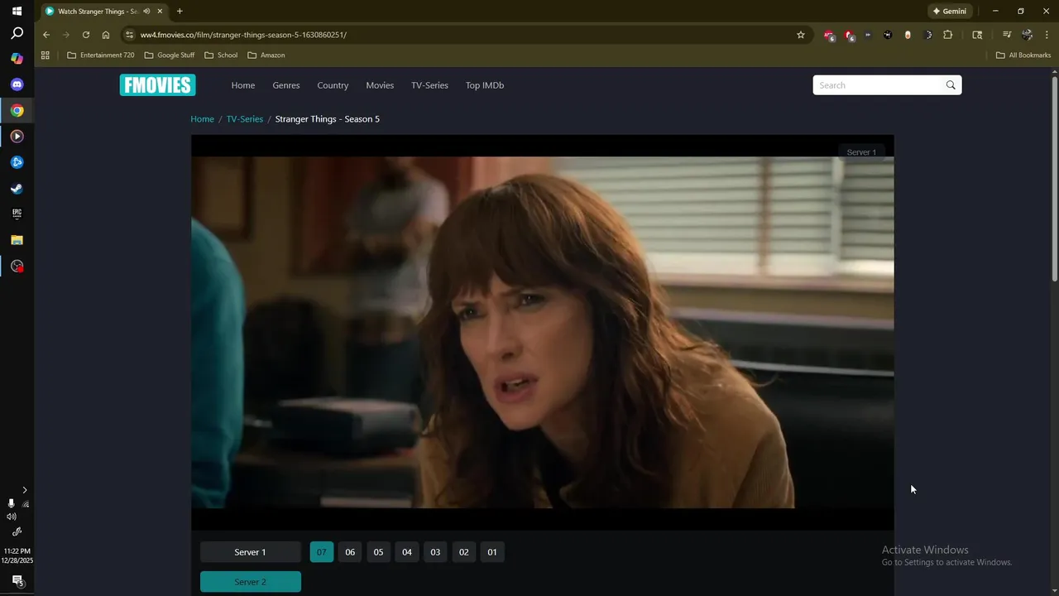Open the taskbar notification center icon

click(x=17, y=581)
